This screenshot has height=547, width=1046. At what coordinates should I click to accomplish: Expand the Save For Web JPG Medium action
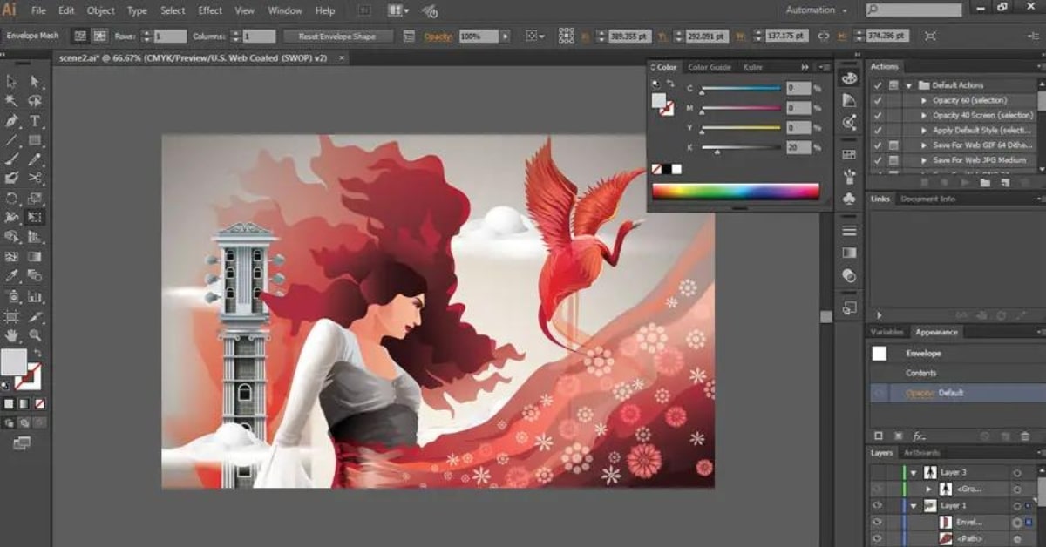pyautogui.click(x=924, y=160)
